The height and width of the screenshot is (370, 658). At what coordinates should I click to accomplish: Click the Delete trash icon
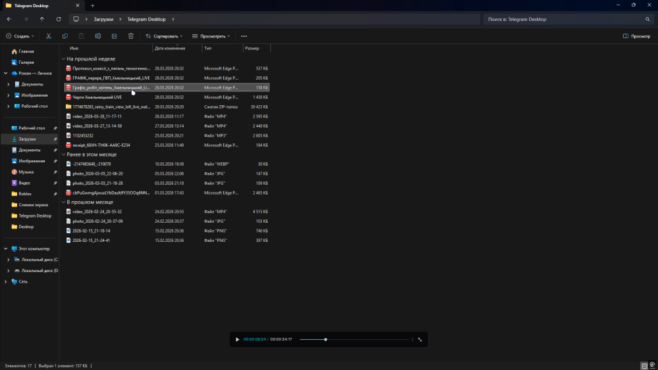[131, 36]
